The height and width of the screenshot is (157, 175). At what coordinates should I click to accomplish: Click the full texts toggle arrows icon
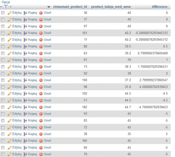(6, 7)
